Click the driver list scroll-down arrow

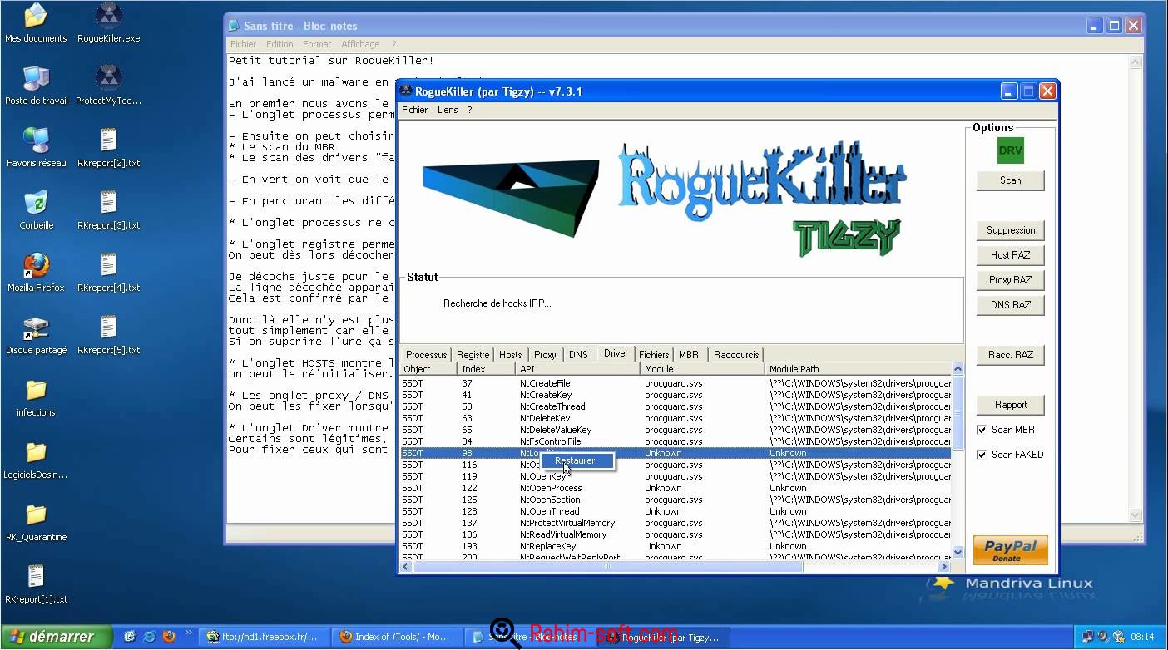coord(957,552)
